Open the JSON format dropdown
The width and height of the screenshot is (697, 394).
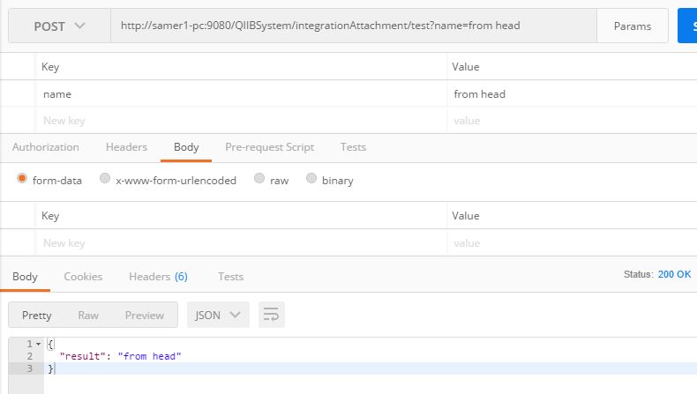218,315
